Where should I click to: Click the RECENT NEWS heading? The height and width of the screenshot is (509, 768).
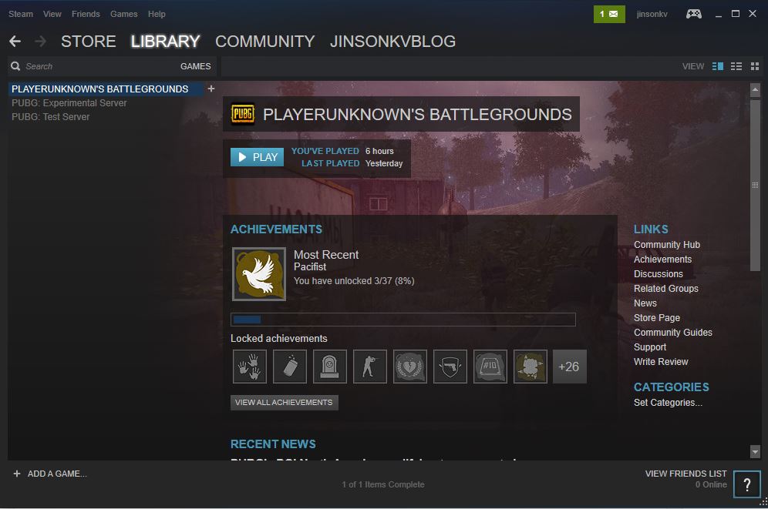(x=273, y=444)
